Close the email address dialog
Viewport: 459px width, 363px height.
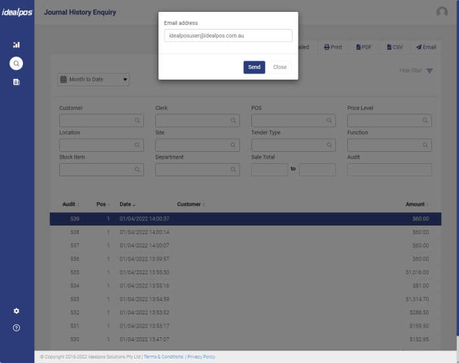pyautogui.click(x=280, y=67)
